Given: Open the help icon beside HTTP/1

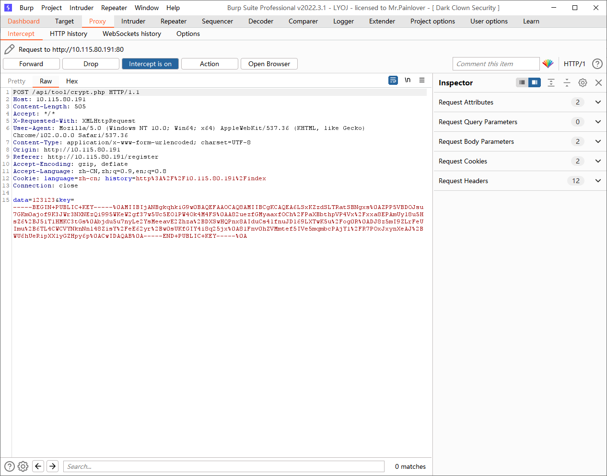Looking at the screenshot, I should coord(597,64).
